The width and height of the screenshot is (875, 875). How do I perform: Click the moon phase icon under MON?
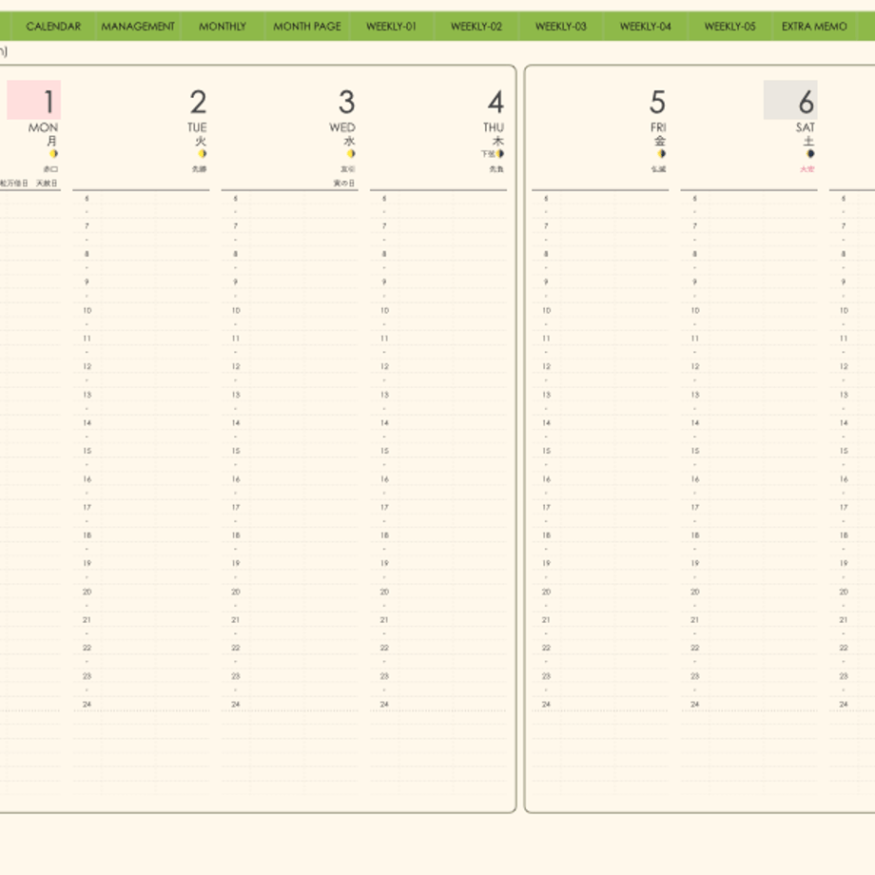pos(53,153)
